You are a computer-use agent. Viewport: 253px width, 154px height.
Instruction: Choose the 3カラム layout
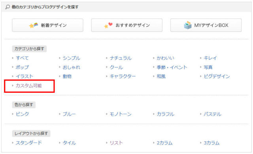point(211,143)
